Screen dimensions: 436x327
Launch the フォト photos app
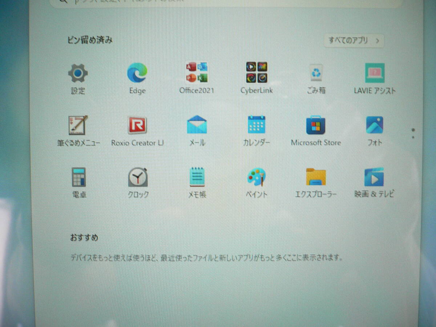point(375,131)
